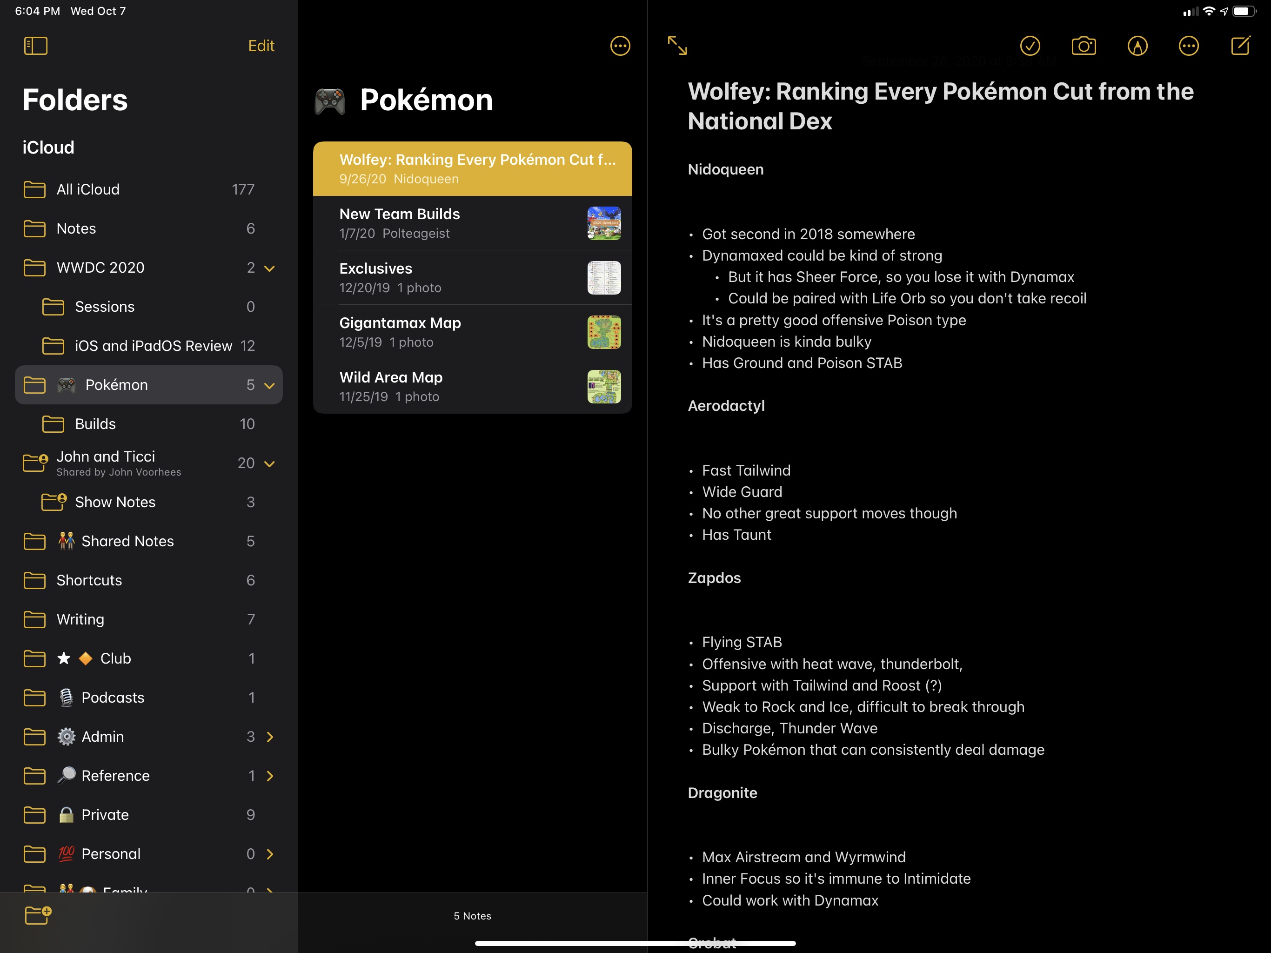Click the Exclusives note thumbnail
This screenshot has height=953, width=1271.
604,278
